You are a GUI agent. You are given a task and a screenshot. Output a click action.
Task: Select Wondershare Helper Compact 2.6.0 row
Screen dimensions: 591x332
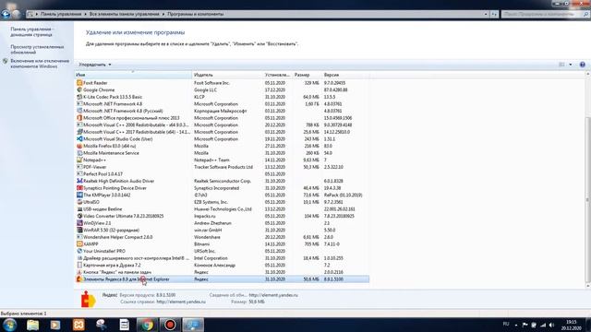pos(222,237)
